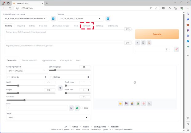Open the SD Unet dropdown
Screen dimensions: 191x133
(80, 19)
